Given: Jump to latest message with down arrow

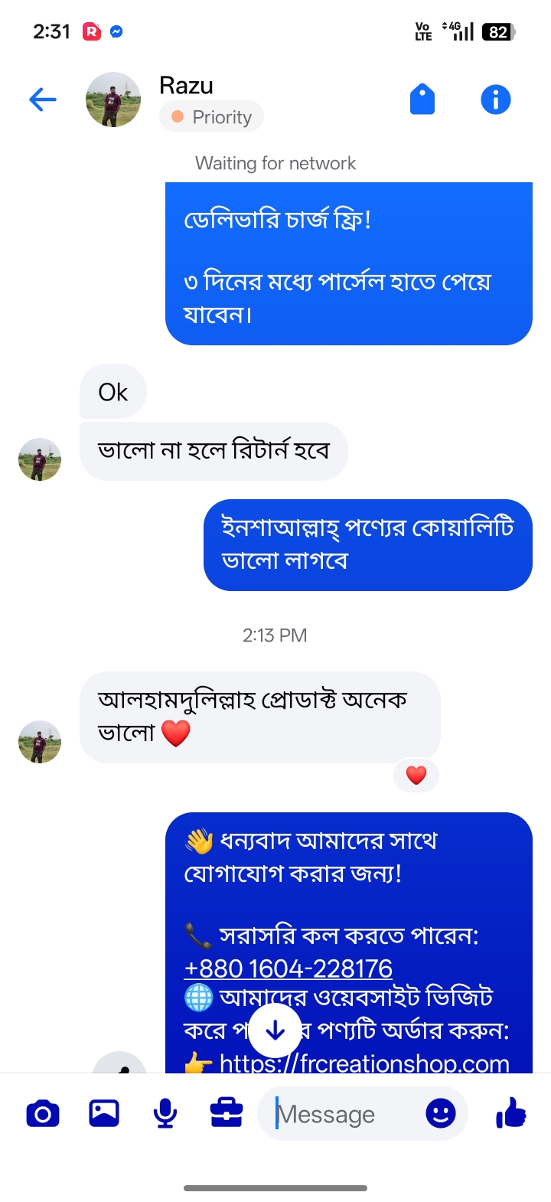Looking at the screenshot, I should coord(275,1031).
